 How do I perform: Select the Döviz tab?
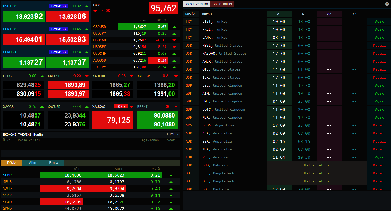tap(12, 163)
